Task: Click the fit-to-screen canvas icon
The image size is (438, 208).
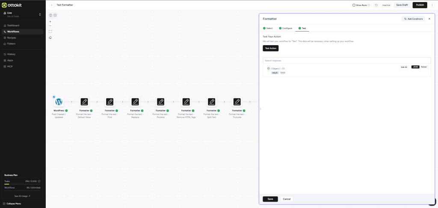Action: 50,32
